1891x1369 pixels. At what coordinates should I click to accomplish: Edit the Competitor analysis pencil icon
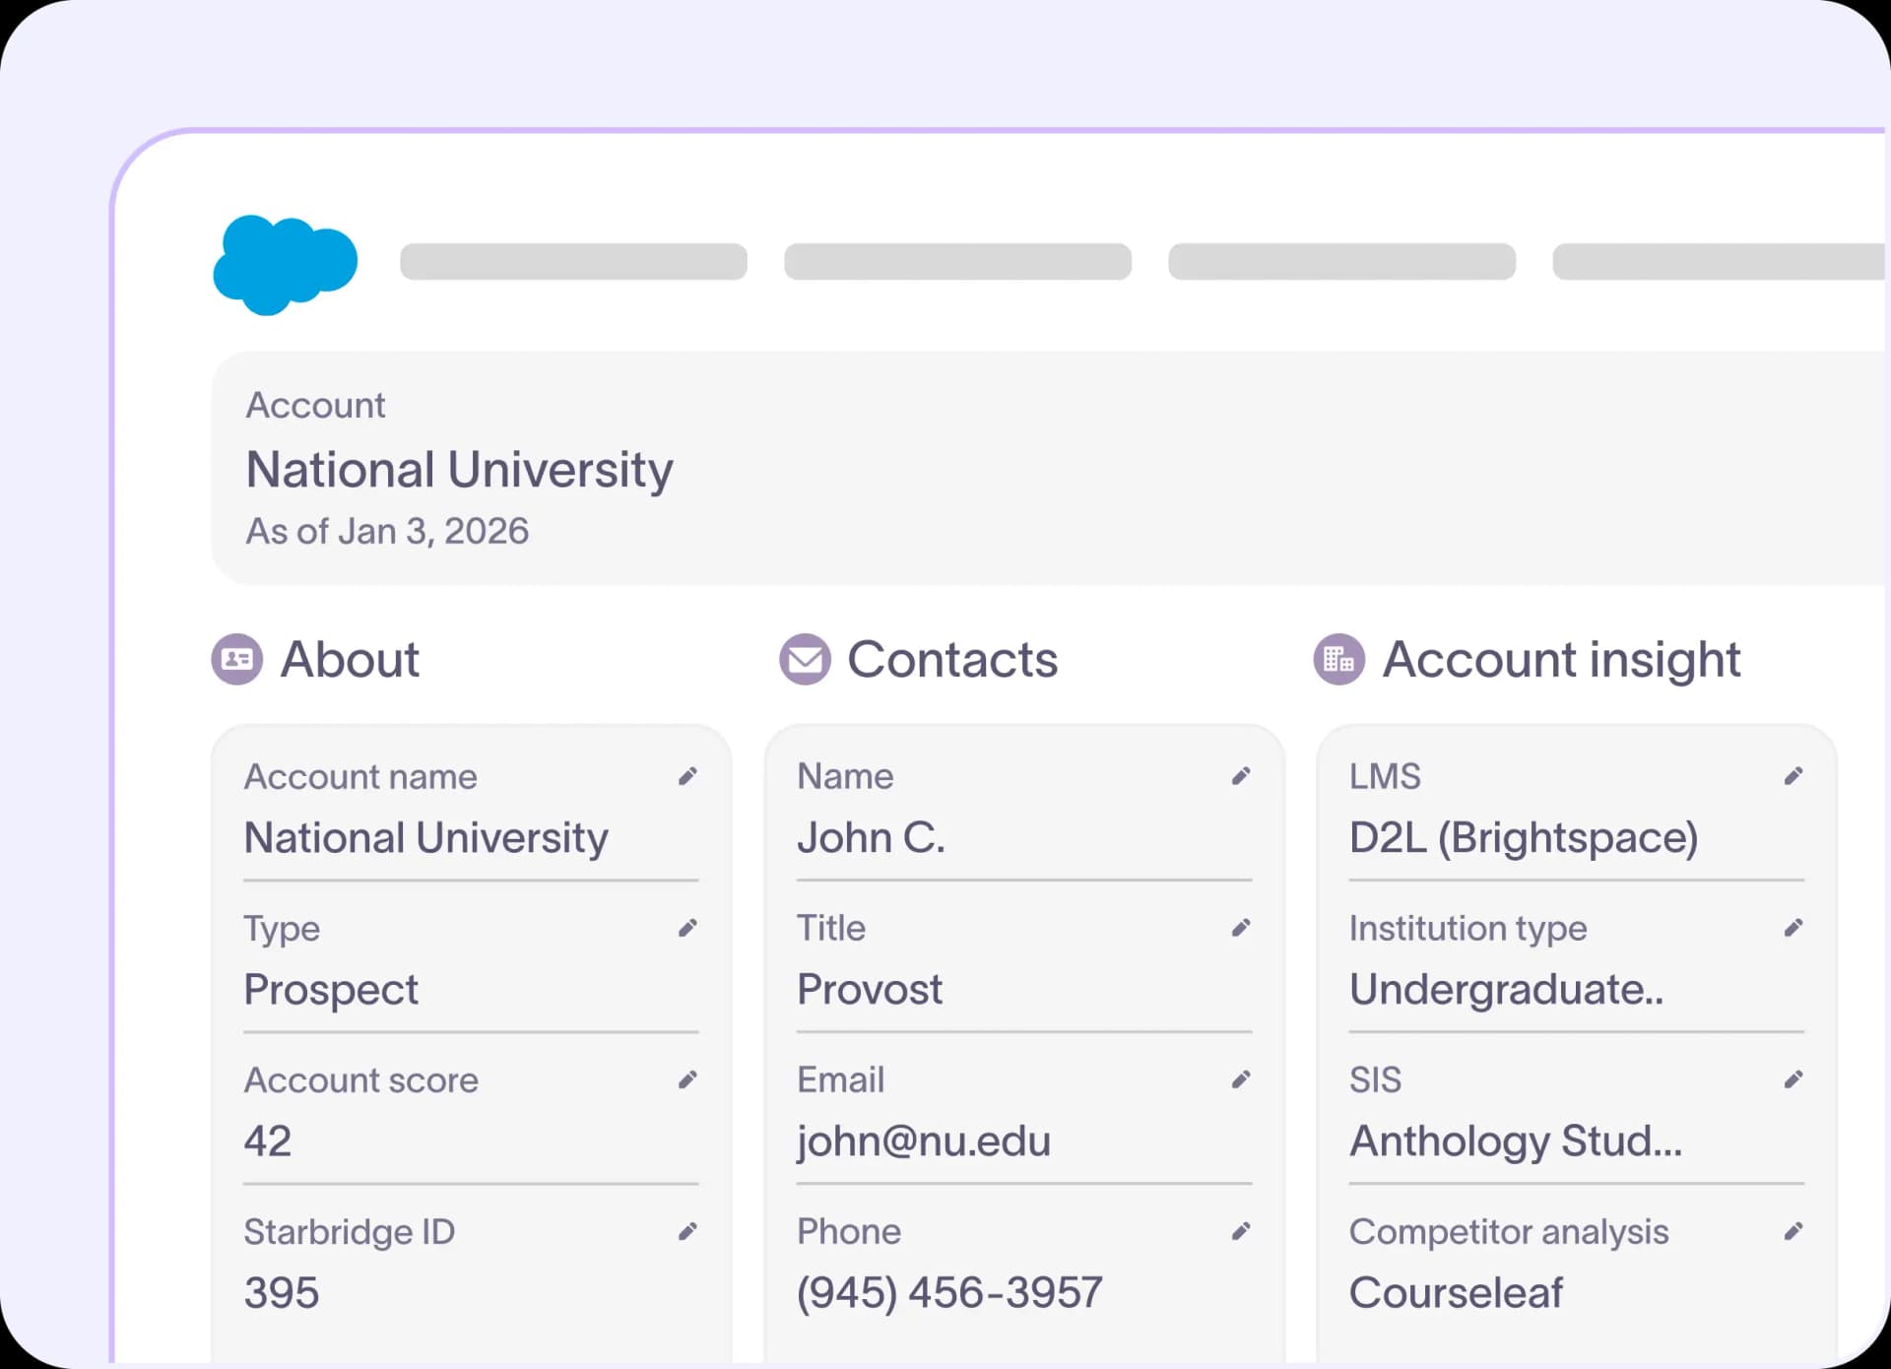(1793, 1232)
